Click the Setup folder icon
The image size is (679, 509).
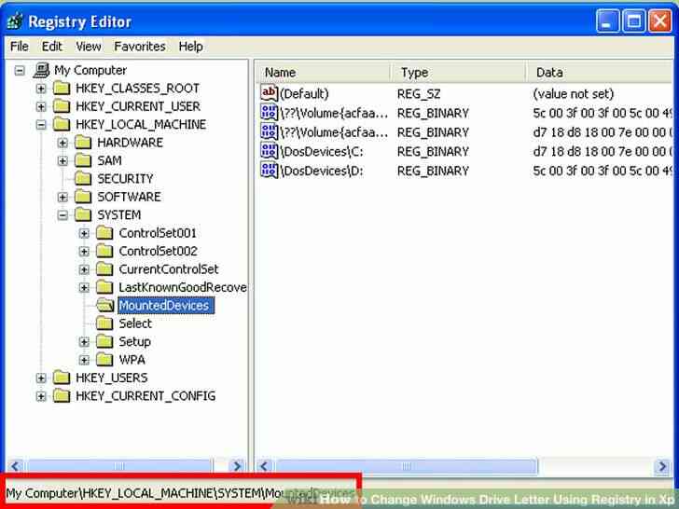[x=104, y=342]
